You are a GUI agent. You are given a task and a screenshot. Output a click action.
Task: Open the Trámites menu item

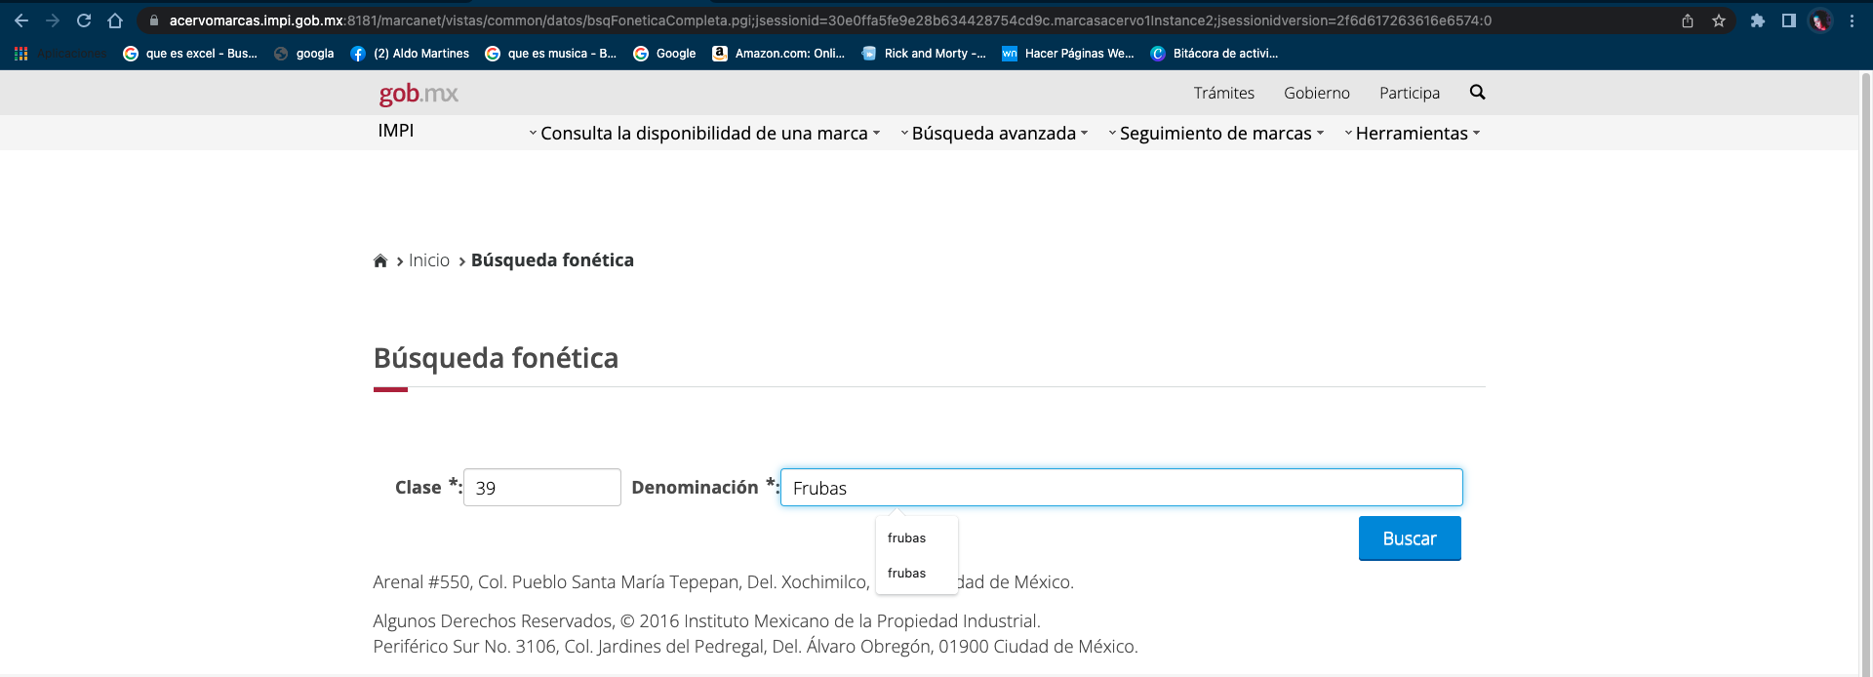click(1223, 93)
